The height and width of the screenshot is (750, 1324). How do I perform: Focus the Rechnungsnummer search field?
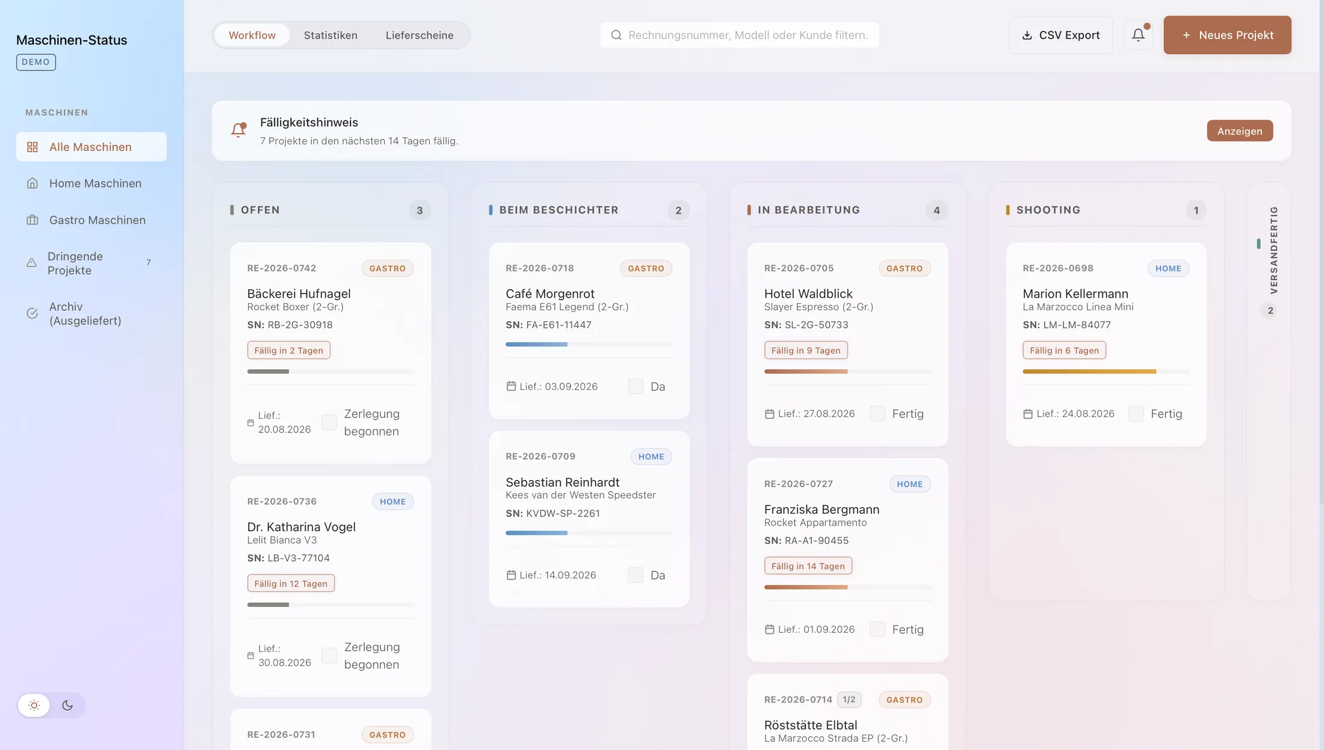[740, 35]
